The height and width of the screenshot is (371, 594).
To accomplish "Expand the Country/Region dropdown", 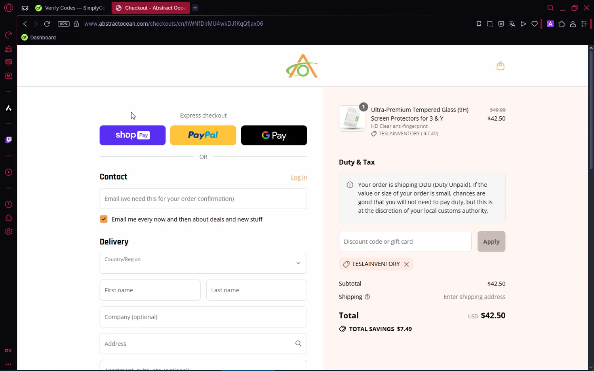I will coord(203,263).
